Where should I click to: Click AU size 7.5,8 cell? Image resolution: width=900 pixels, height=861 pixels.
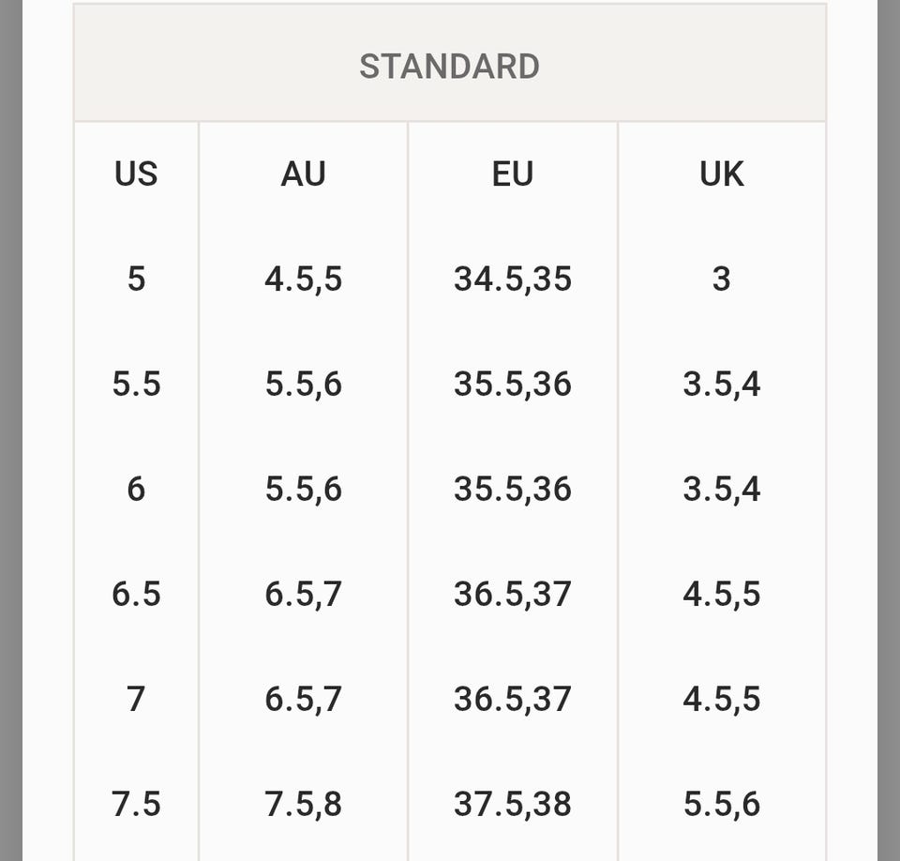tap(303, 804)
